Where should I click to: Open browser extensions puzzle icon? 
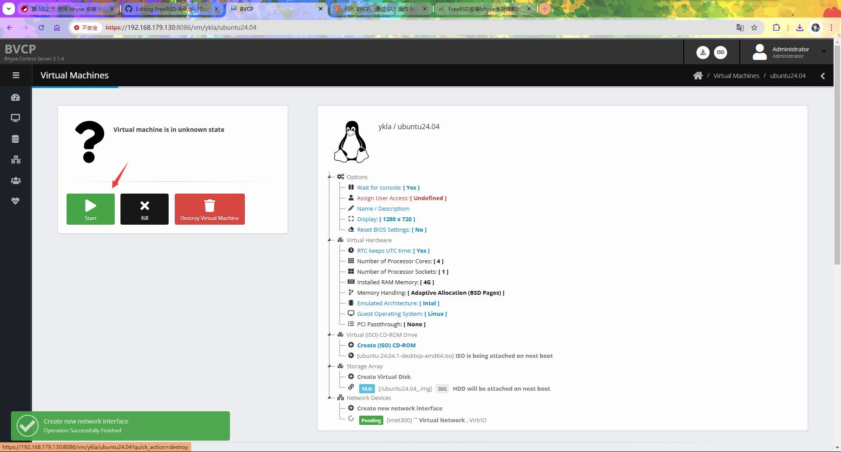(776, 28)
